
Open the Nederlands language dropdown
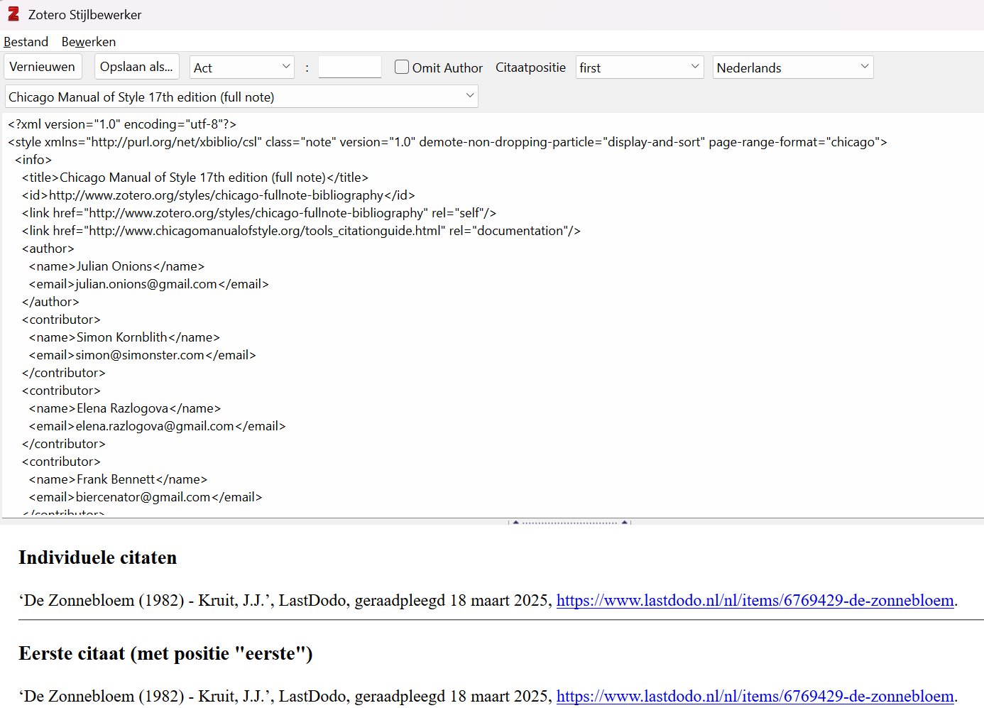793,67
